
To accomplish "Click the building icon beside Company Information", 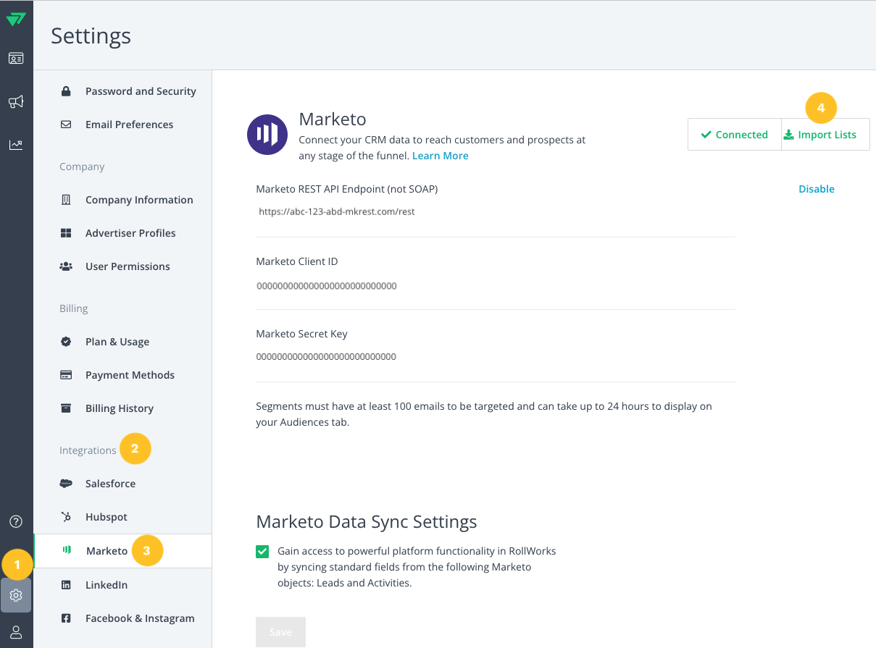I will 66,200.
